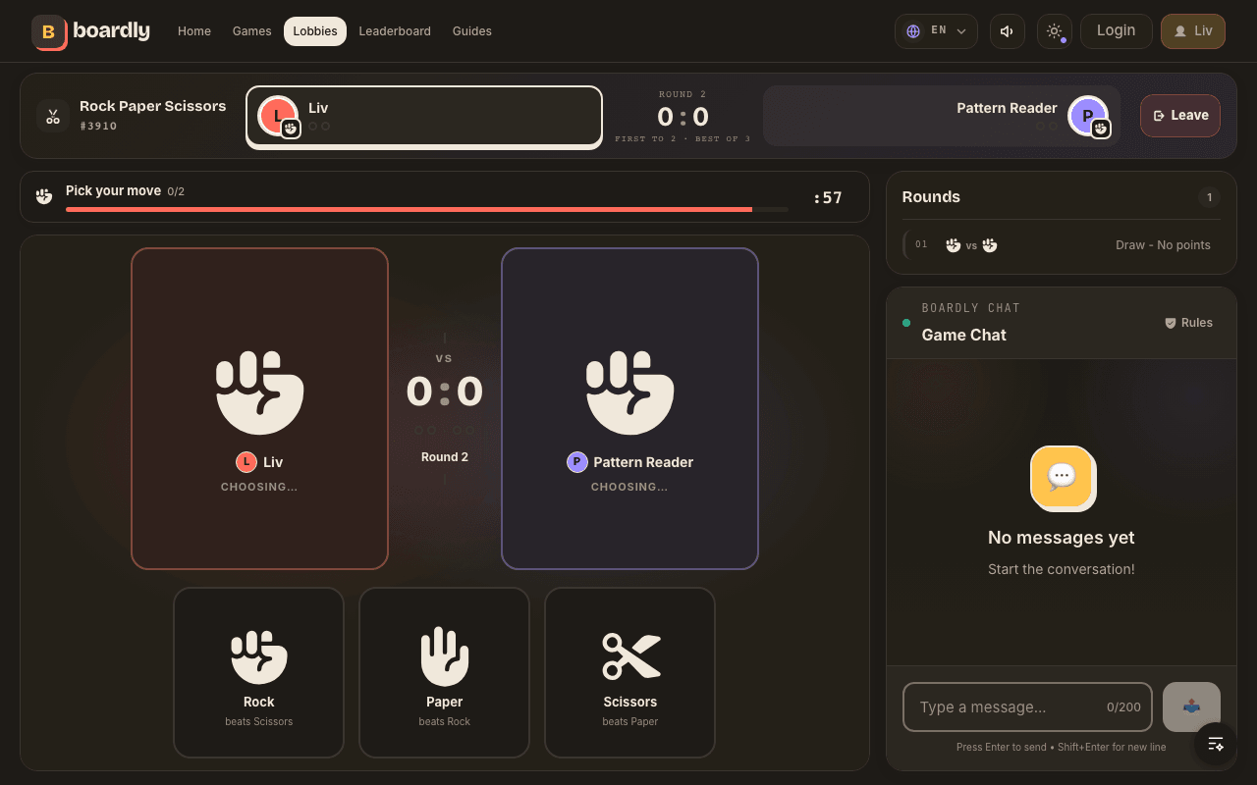Click the :57 countdown timer
This screenshot has height=785, width=1257.
828,197
